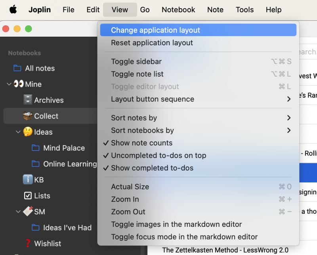Click the checkbox icon beside Lists notebook

pos(27,196)
